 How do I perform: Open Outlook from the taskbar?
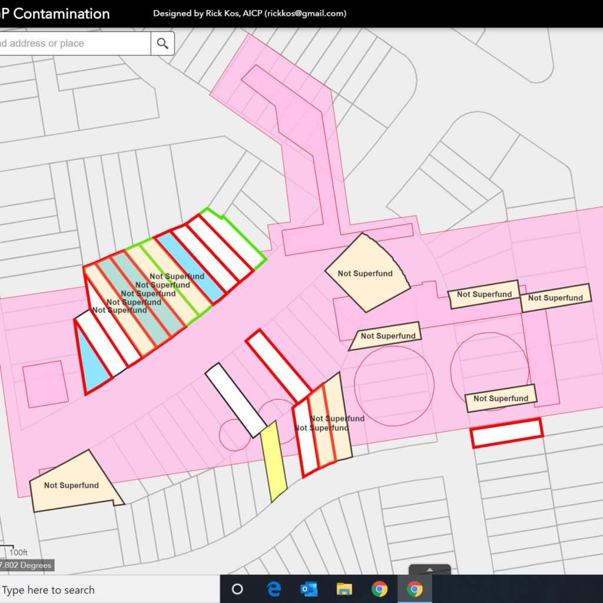(x=309, y=589)
